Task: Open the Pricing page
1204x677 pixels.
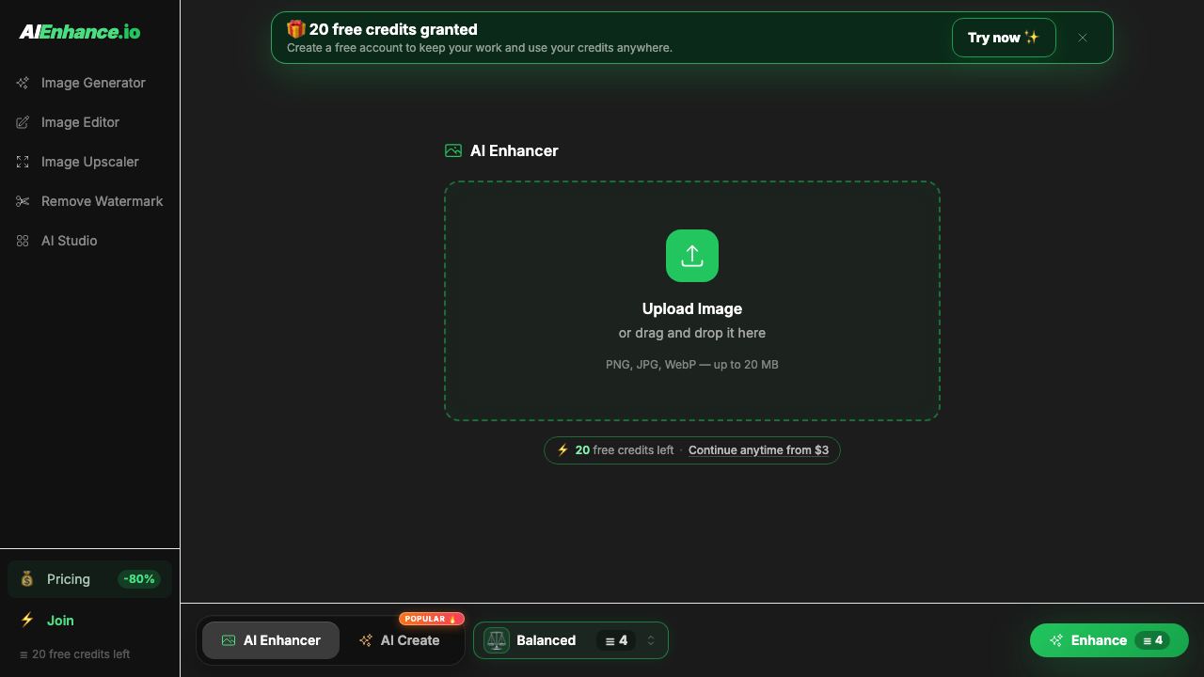Action: [90, 579]
